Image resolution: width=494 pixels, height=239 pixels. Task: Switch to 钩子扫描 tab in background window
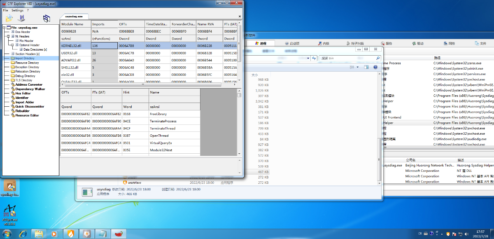coord(355,43)
